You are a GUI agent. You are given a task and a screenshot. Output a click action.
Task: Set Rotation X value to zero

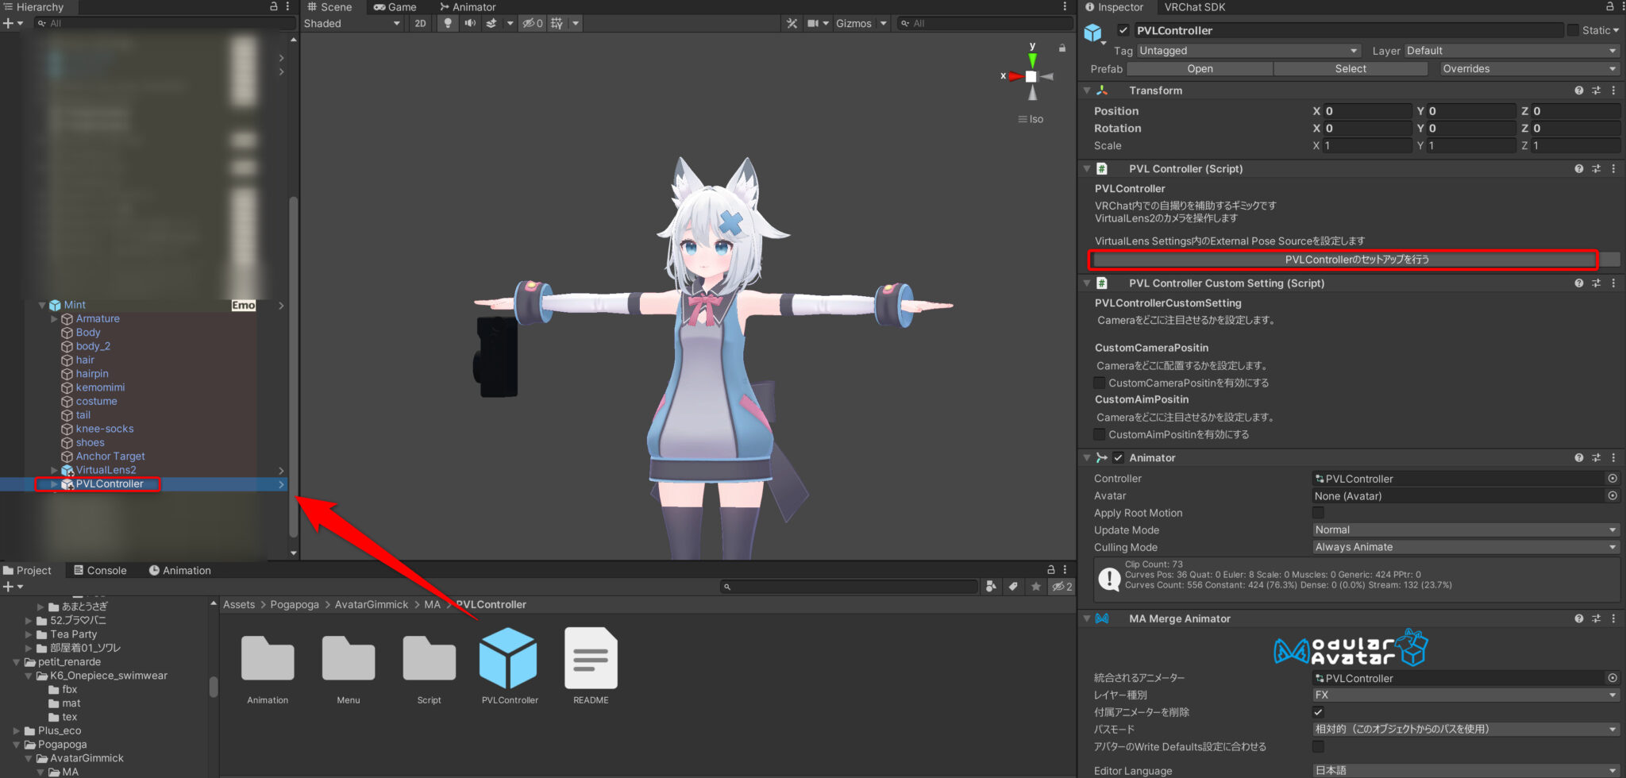1361,128
